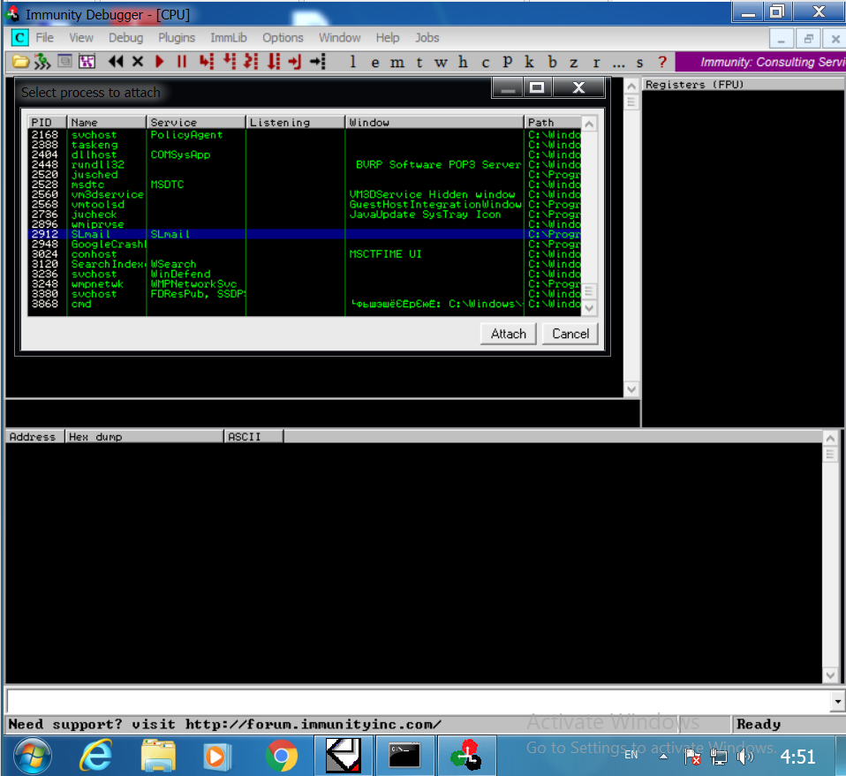This screenshot has width=846, height=776.
Task: Click the Attach button
Action: coord(509,334)
